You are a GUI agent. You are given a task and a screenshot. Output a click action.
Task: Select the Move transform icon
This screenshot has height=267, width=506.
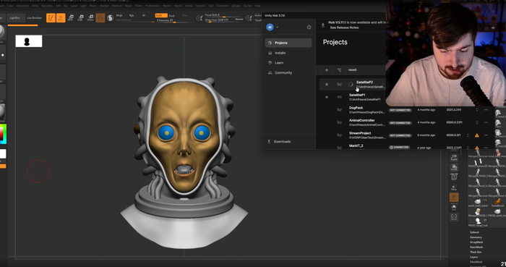click(71, 18)
